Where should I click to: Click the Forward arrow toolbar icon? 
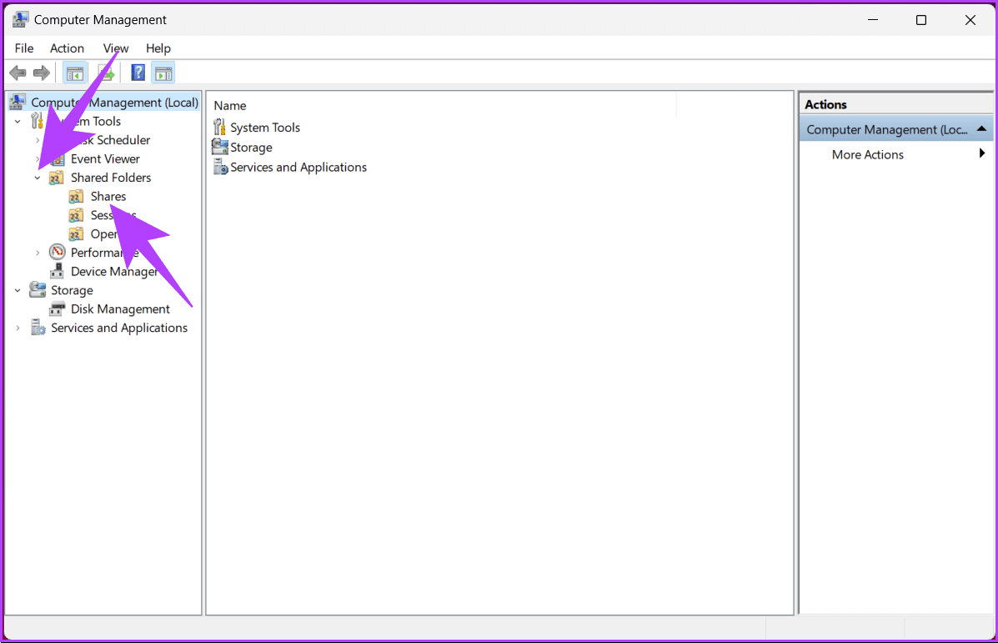41,73
